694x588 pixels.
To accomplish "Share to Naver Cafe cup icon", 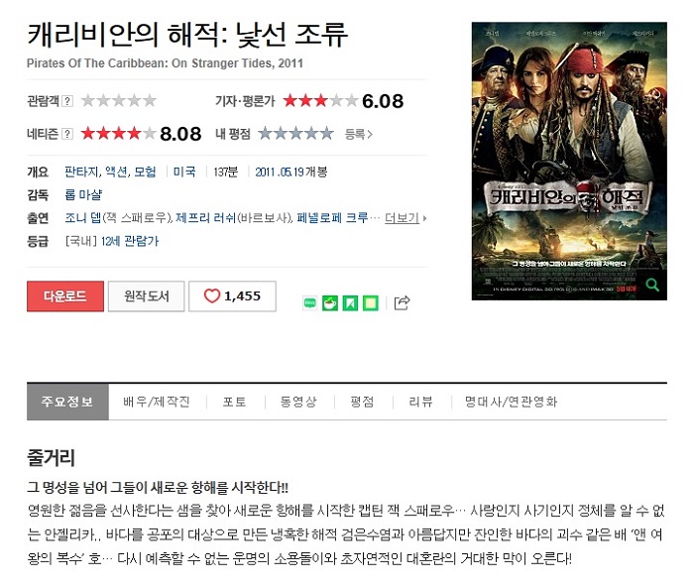I will pyautogui.click(x=330, y=303).
